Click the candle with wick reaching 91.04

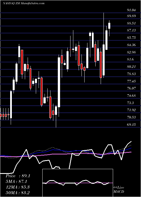pos(103,60)
